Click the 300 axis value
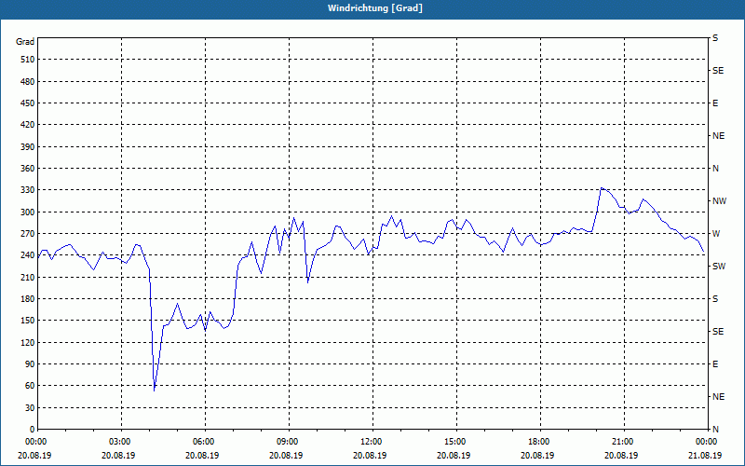This screenshot has width=745, height=466. tap(28, 212)
